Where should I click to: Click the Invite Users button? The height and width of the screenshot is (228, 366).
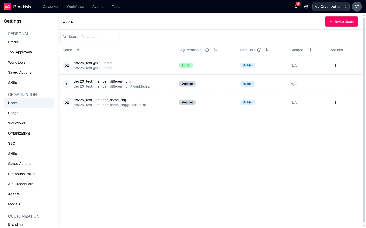341,22
